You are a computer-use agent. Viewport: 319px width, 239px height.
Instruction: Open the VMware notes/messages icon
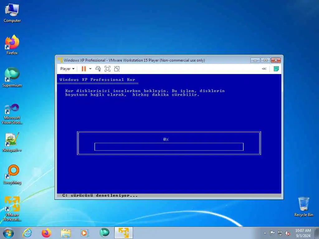pos(276,69)
